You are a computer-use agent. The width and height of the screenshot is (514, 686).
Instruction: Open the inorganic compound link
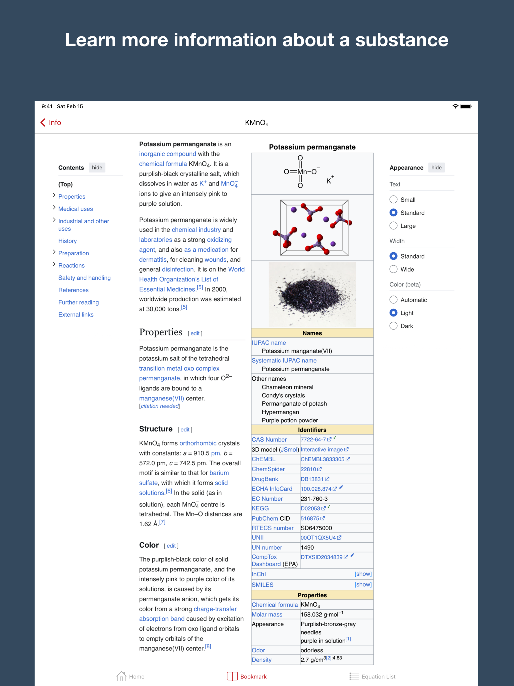pyautogui.click(x=167, y=154)
